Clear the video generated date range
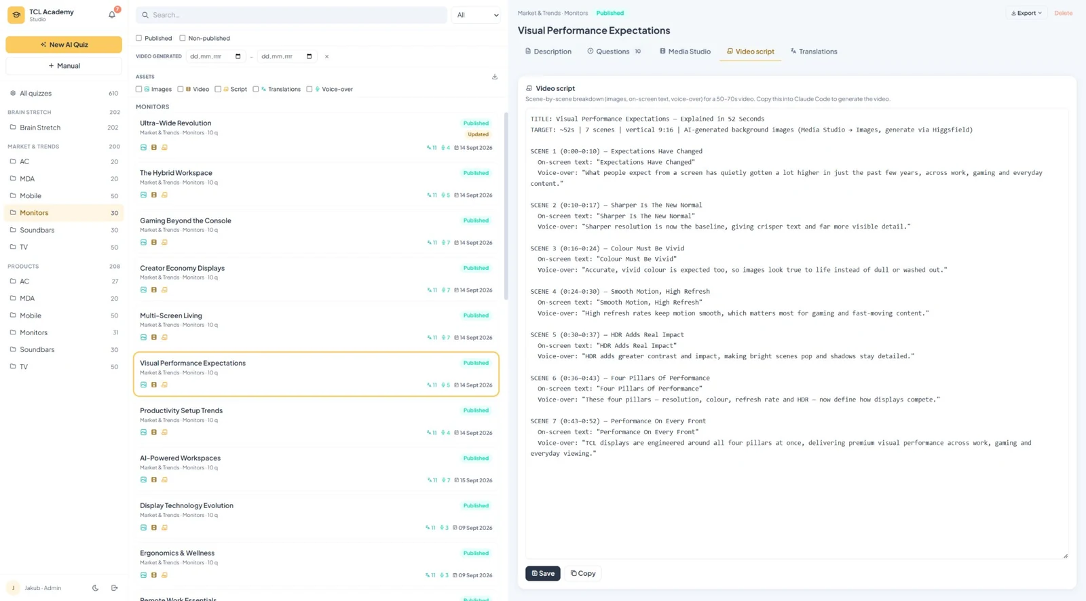 click(x=326, y=56)
